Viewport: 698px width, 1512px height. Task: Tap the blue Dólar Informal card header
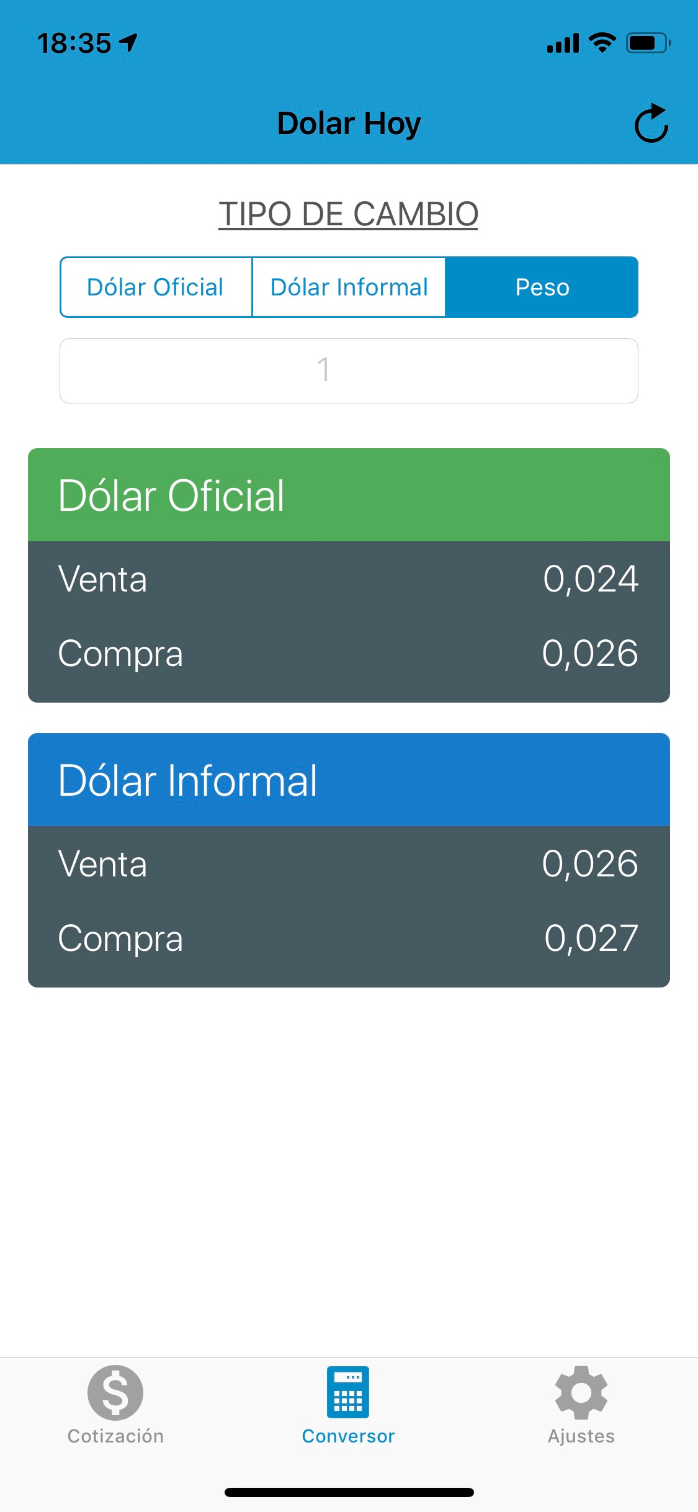[x=349, y=780]
